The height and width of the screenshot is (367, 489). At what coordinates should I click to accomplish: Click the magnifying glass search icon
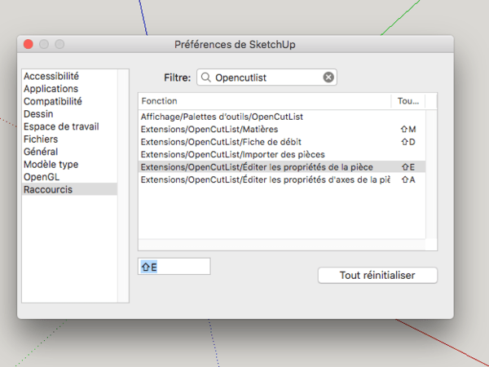(206, 77)
